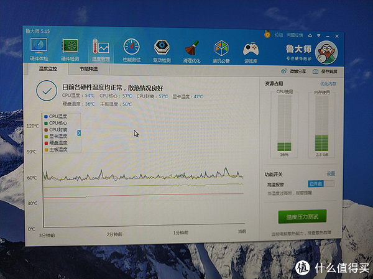This screenshot has height=279, width=373.
Task: Open 论坛 forum link
Action: coord(279,35)
